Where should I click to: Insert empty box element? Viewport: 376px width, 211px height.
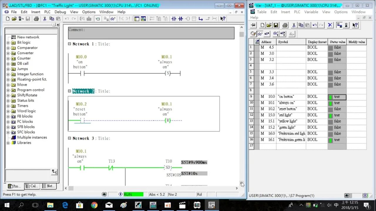[x=194, y=19]
